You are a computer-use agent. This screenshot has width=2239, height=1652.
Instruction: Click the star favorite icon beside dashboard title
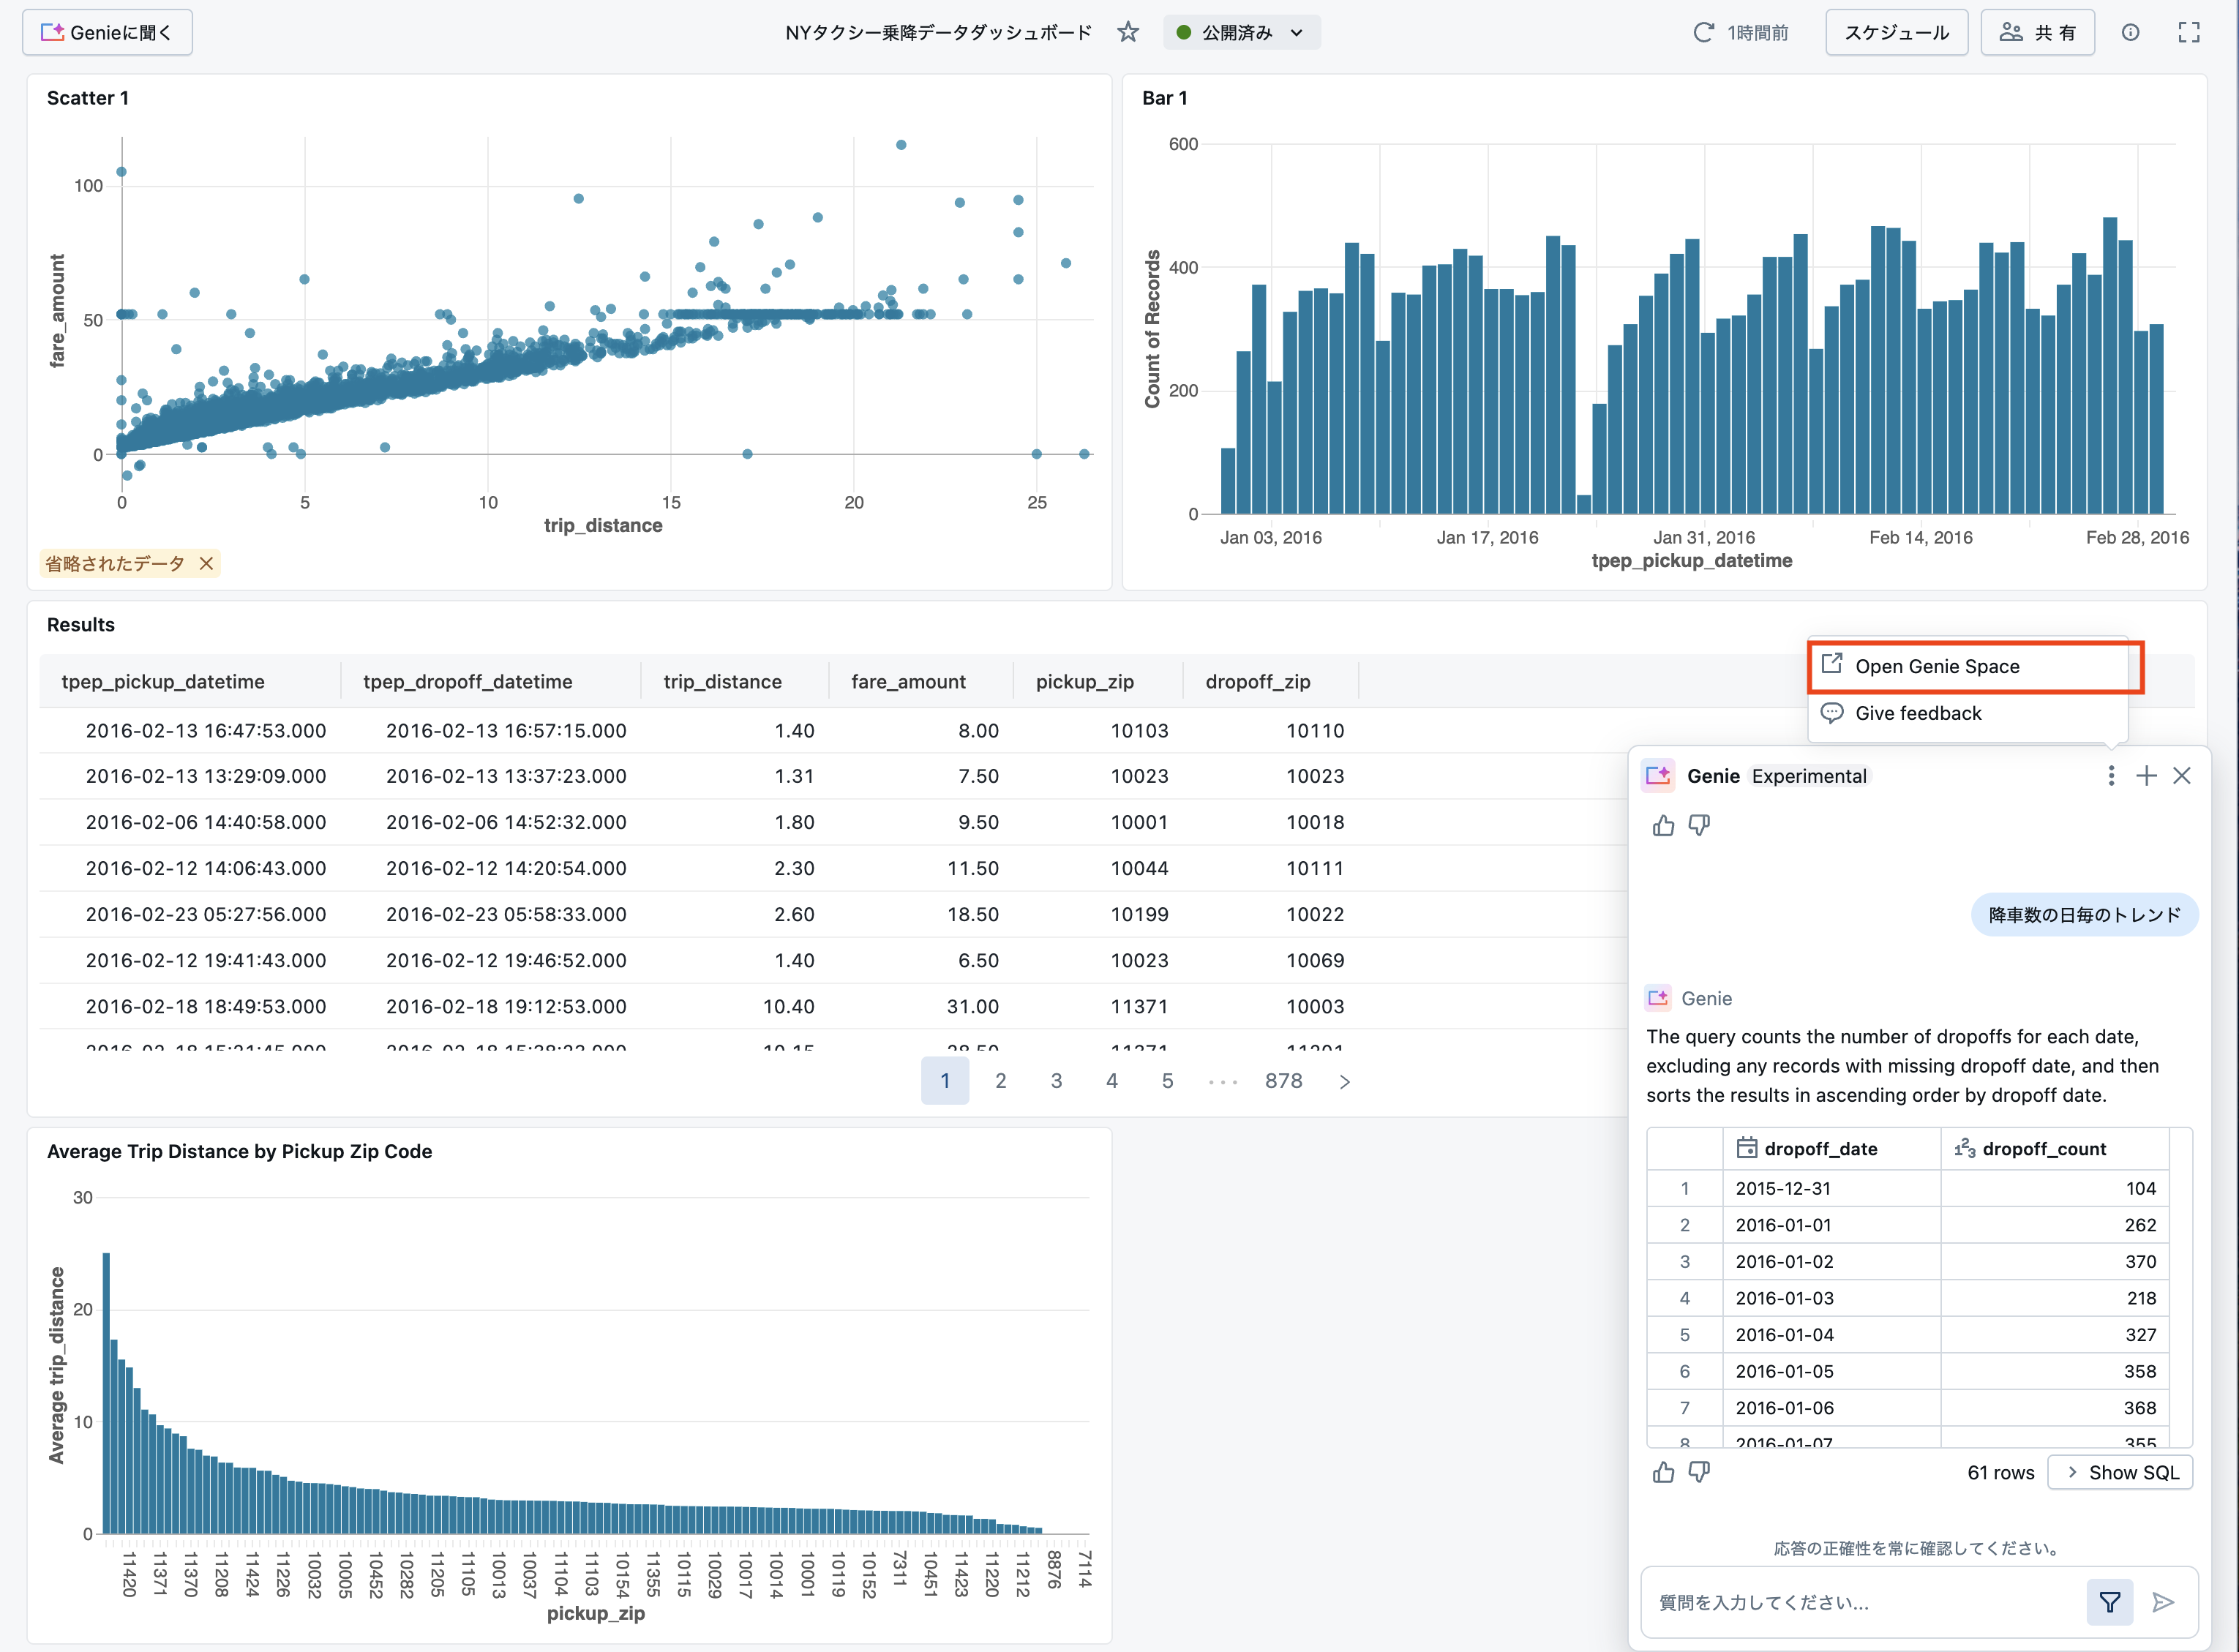1128,32
